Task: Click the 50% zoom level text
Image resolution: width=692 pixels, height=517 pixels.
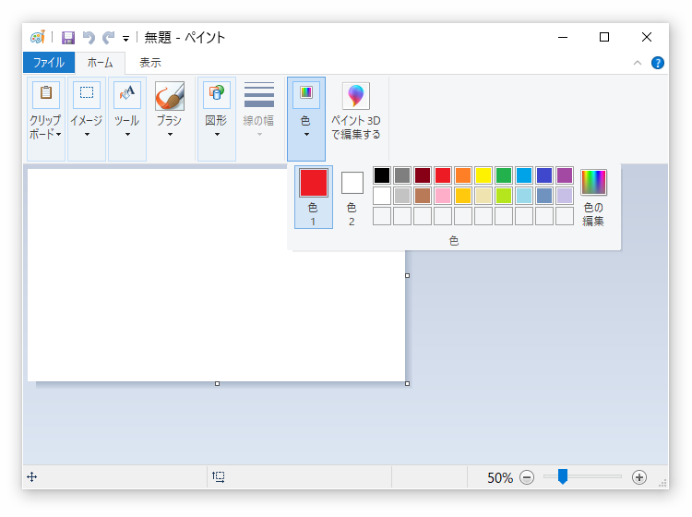Action: click(500, 477)
